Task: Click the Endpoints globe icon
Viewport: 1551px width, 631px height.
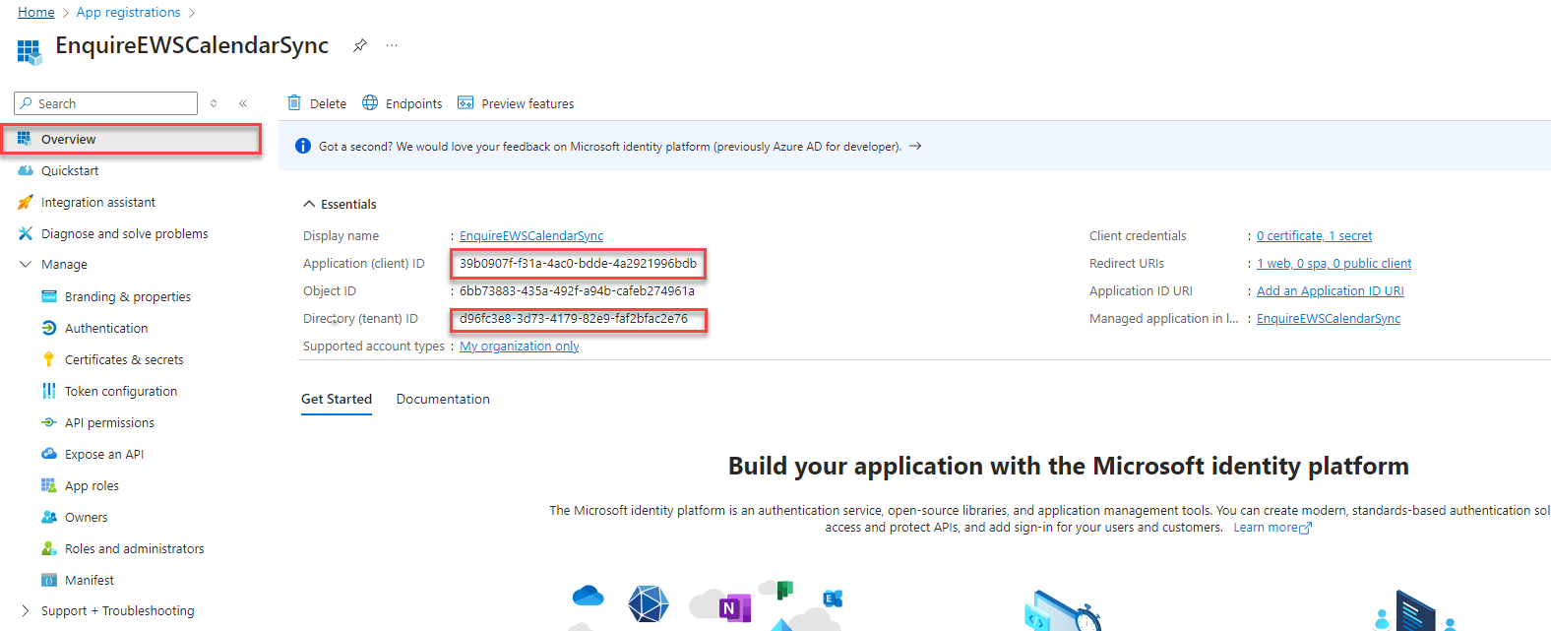Action: pos(370,102)
